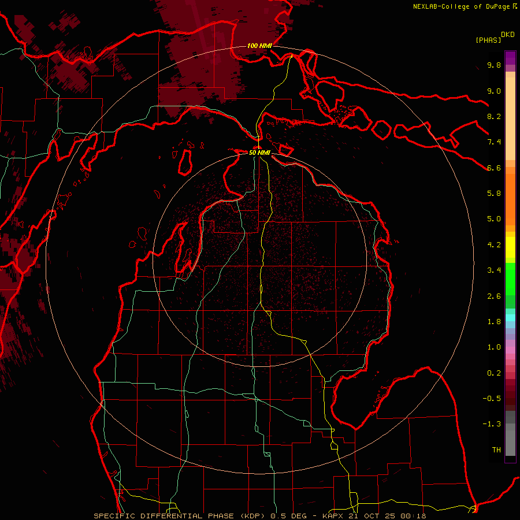This screenshot has height=520, width=520.
Task: Click the yellow segment of color bar
Action: coord(510,247)
